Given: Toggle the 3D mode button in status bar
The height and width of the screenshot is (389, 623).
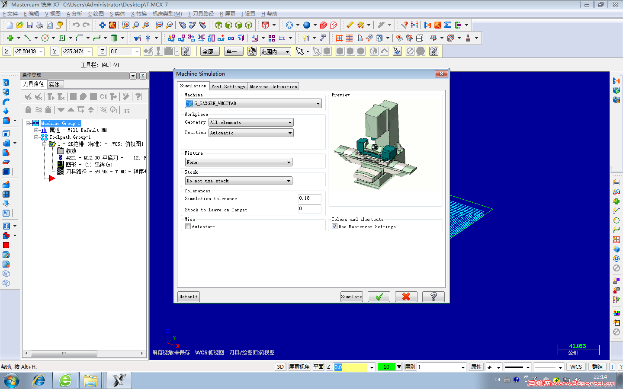Looking at the screenshot, I should [280, 367].
